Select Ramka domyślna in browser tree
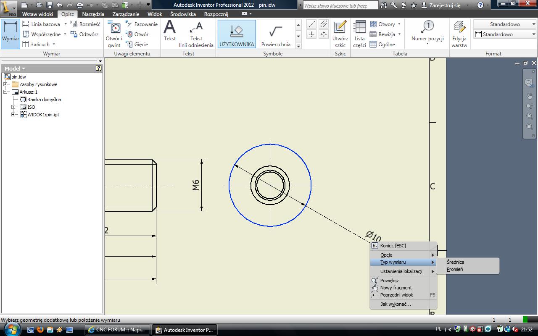The width and height of the screenshot is (538, 336). (x=44, y=100)
